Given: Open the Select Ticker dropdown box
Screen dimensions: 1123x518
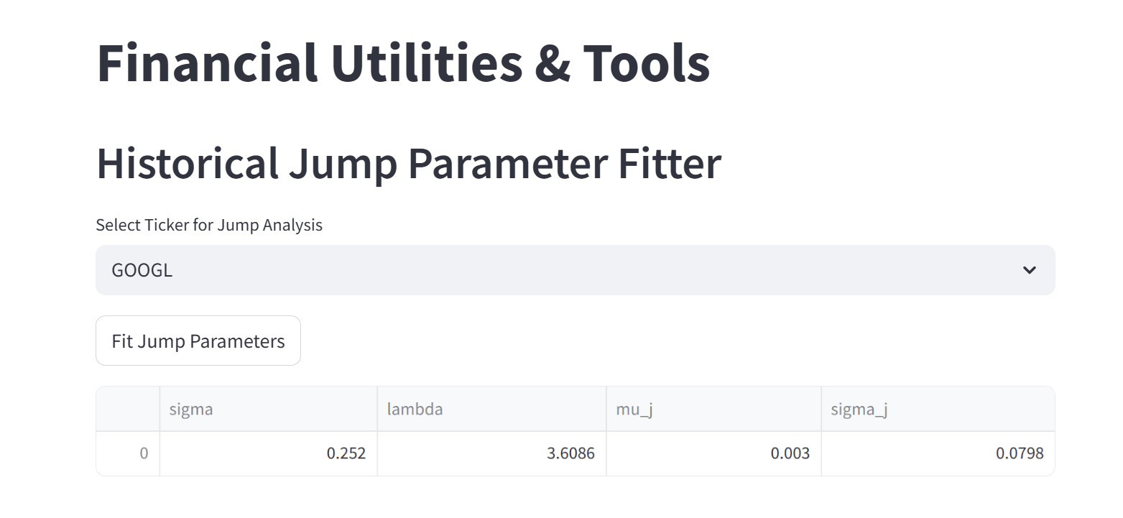Looking at the screenshot, I should [575, 270].
